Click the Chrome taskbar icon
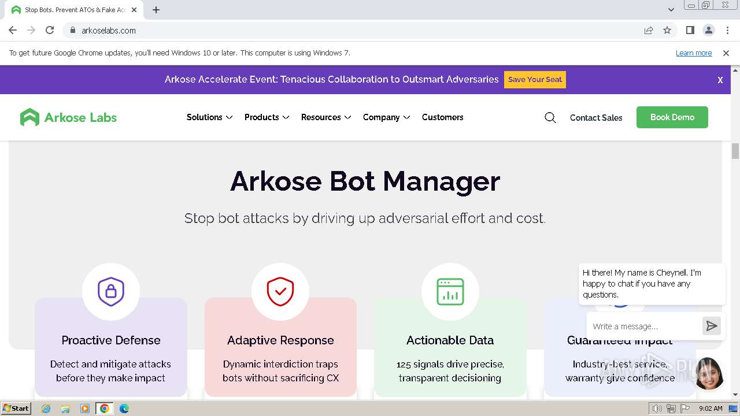 point(105,408)
